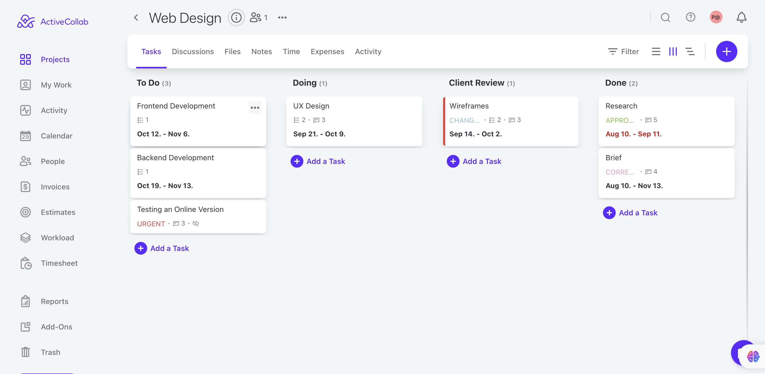The image size is (765, 374).
Task: Open Timesheet in the sidebar
Action: pos(59,263)
